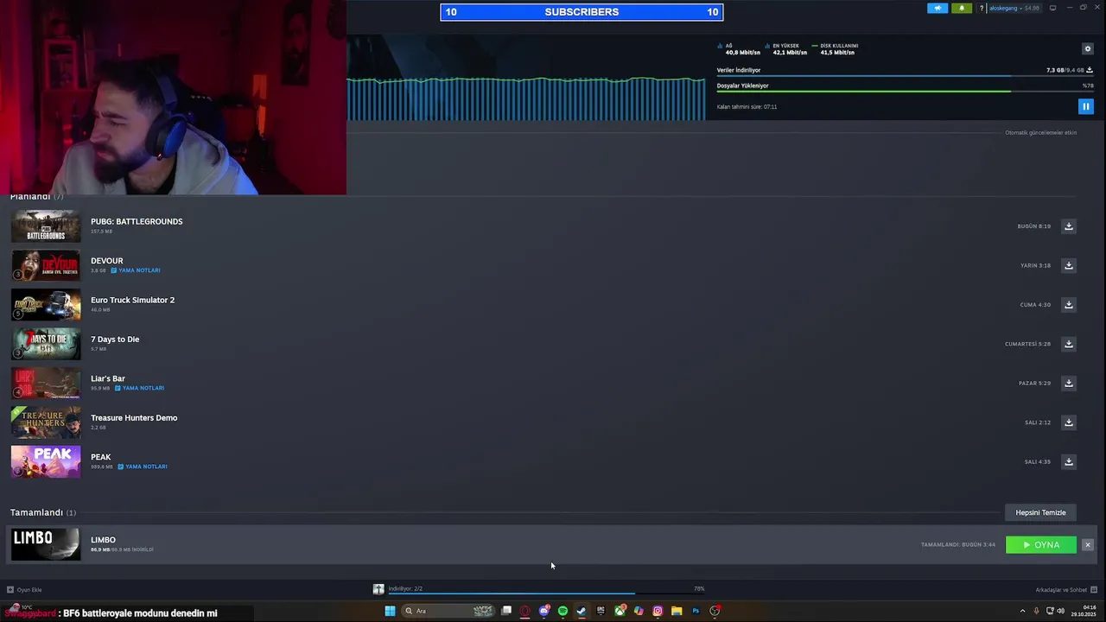Open Spotify from taskbar
The height and width of the screenshot is (622, 1106).
(x=563, y=611)
